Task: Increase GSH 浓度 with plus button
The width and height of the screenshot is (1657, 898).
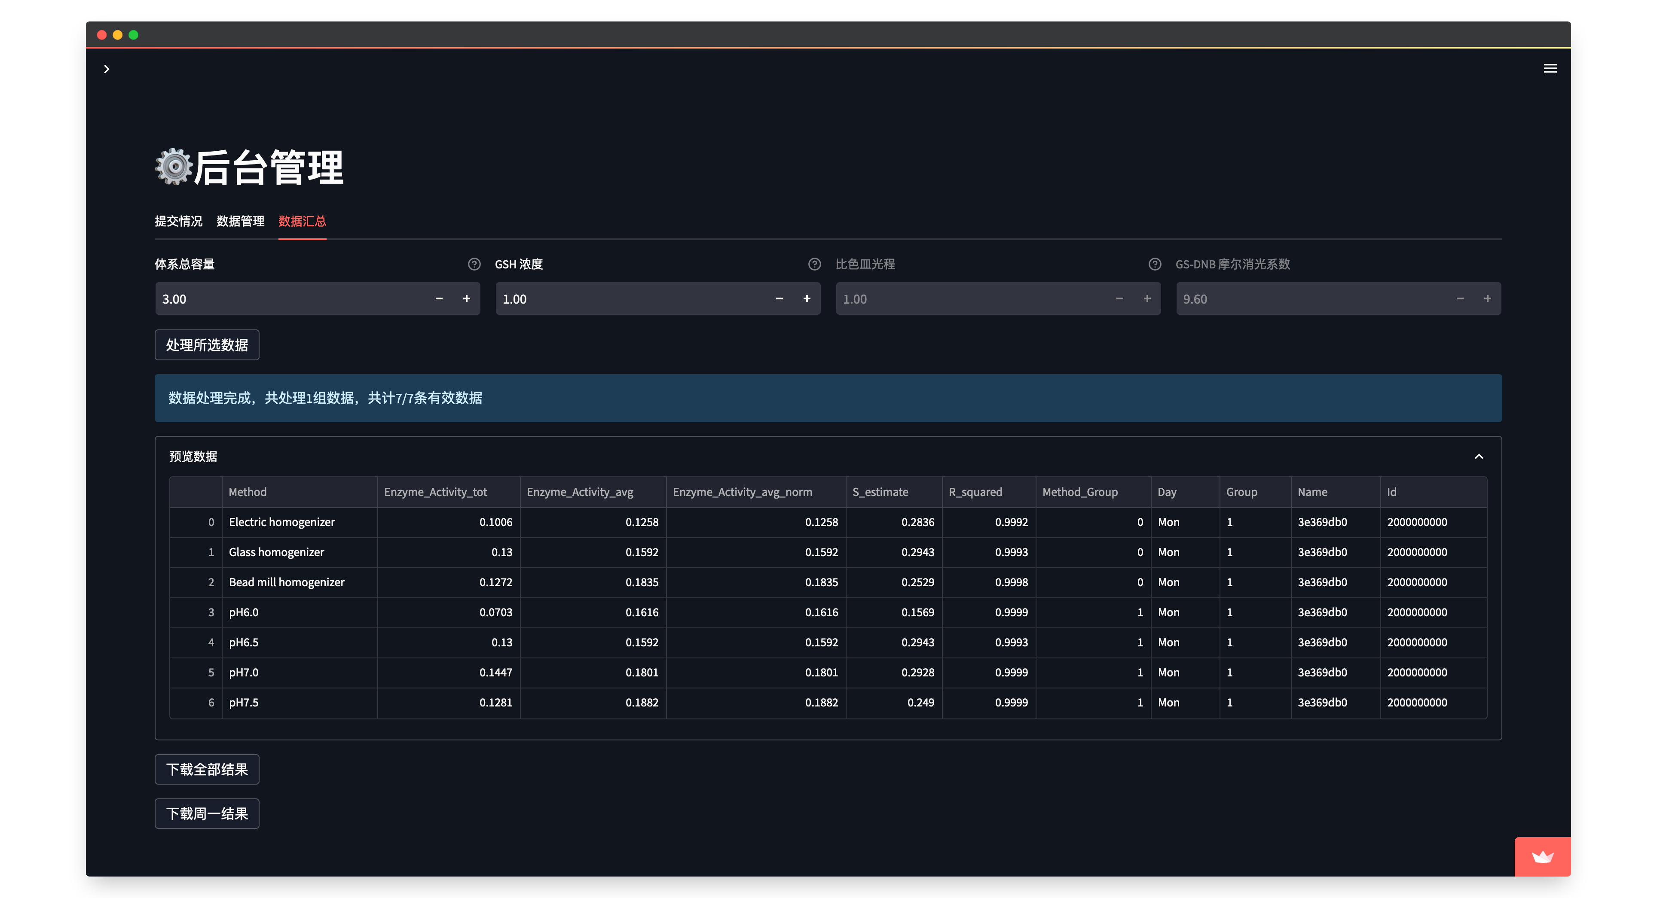Action: pos(807,298)
